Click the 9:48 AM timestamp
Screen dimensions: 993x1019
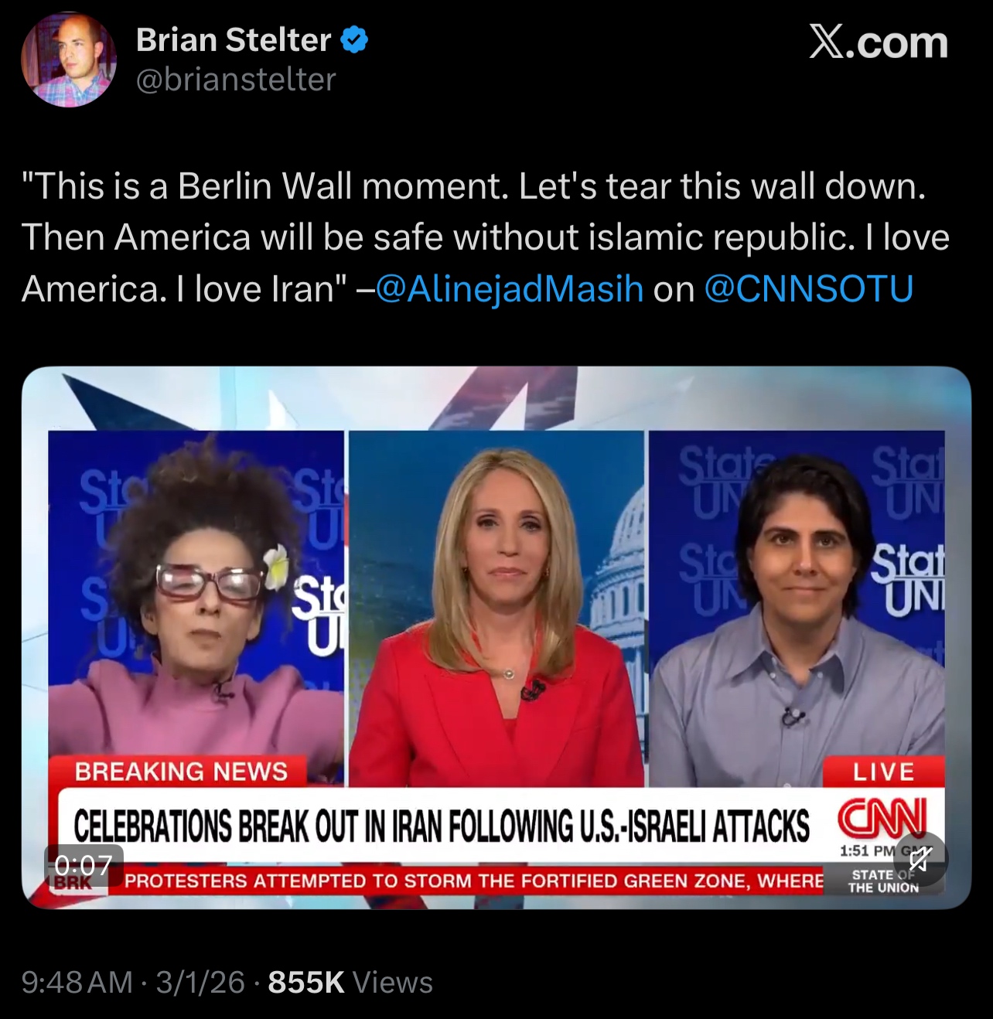(x=77, y=982)
